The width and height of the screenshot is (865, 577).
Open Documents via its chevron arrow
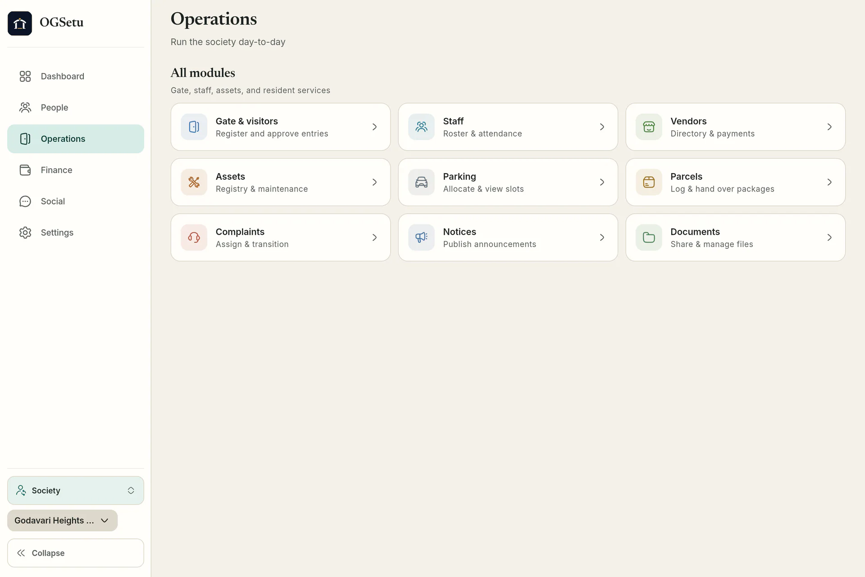click(x=829, y=237)
